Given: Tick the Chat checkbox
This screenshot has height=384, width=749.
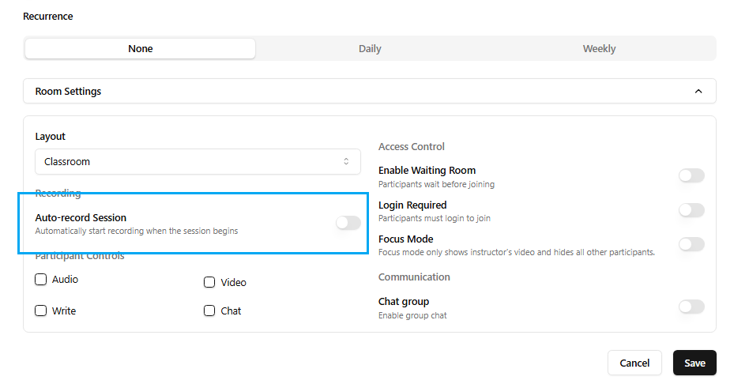Looking at the screenshot, I should pos(209,311).
